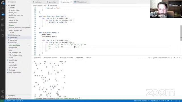Screen dimensions: 182x102
Task: Add a new terminal with plus icon
Action: point(149,58)
